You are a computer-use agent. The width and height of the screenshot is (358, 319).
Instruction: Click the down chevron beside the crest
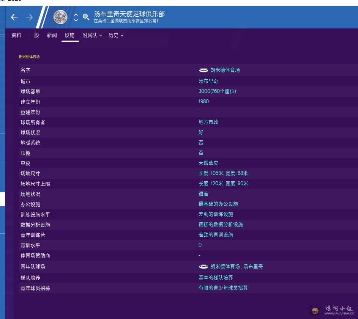point(76,20)
